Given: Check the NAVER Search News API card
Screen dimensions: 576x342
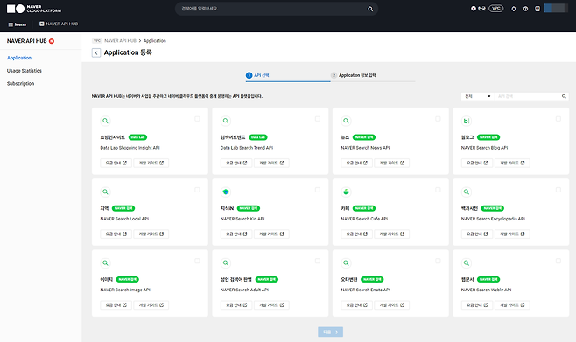Looking at the screenshot, I should coord(438,119).
